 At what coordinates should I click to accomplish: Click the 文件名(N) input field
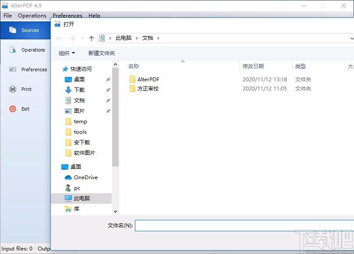point(244,226)
